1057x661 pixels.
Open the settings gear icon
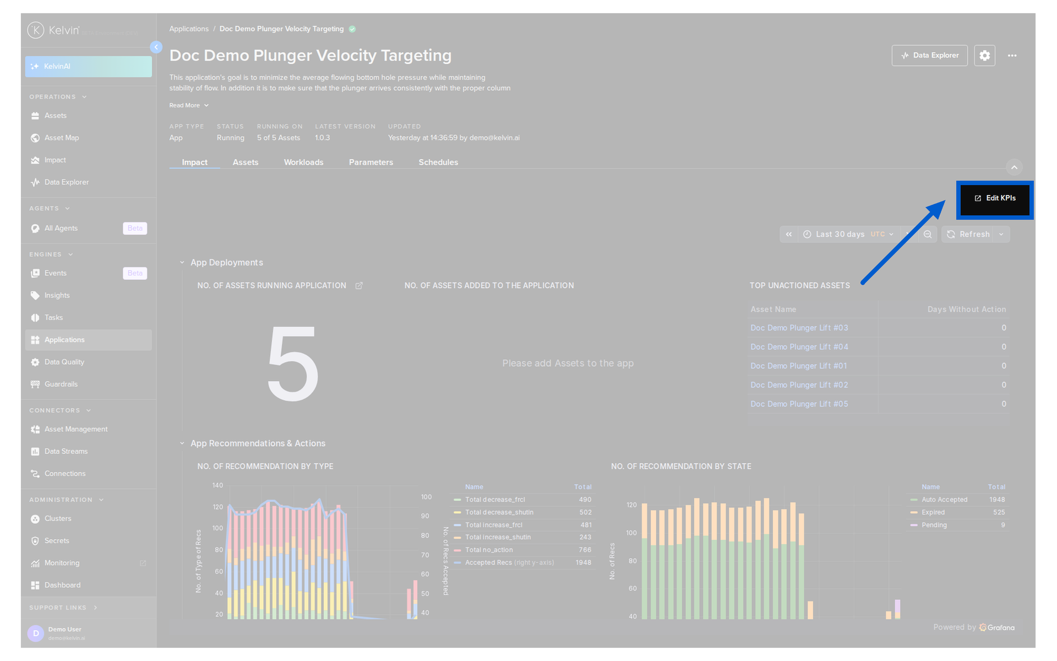984,56
